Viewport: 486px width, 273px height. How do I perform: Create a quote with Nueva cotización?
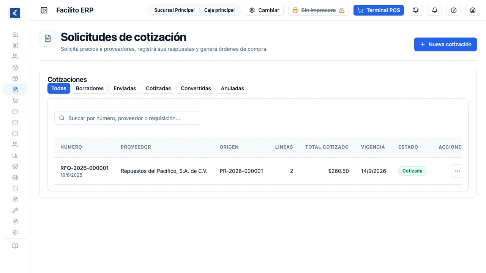point(445,44)
